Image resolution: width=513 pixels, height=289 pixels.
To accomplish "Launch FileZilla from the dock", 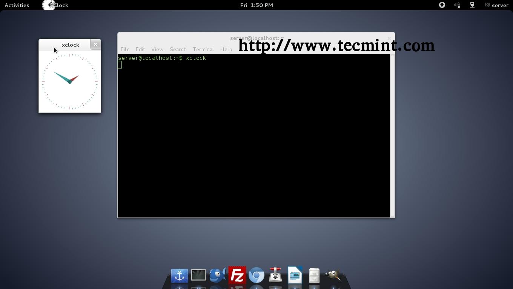I will [237, 275].
